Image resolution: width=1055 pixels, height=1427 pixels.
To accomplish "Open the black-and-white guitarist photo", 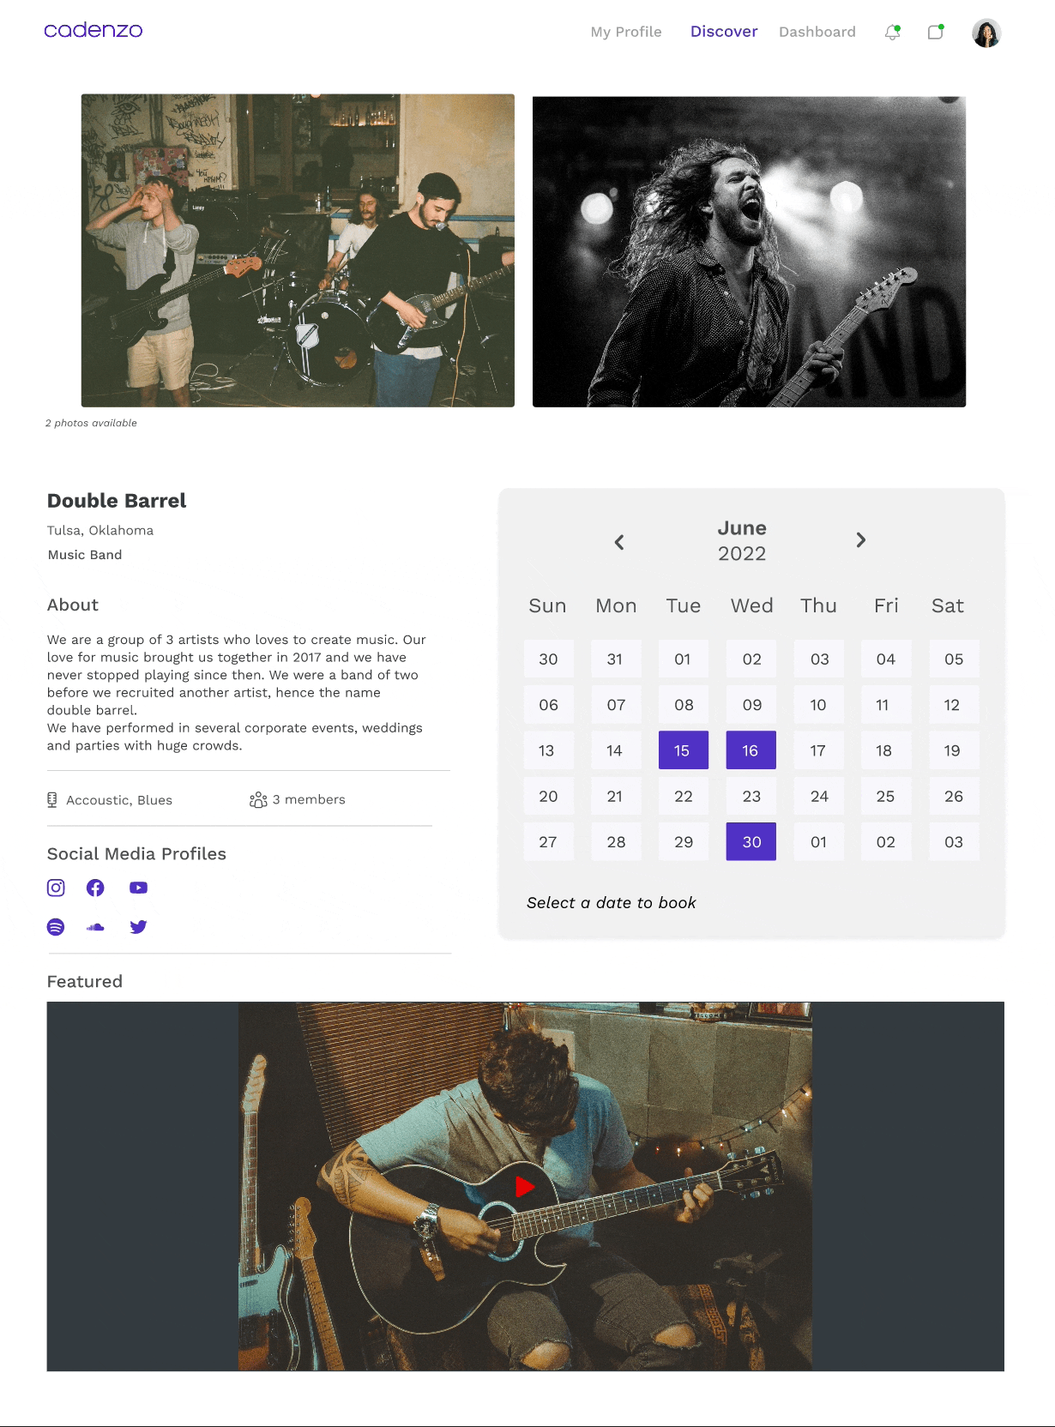I will point(750,251).
